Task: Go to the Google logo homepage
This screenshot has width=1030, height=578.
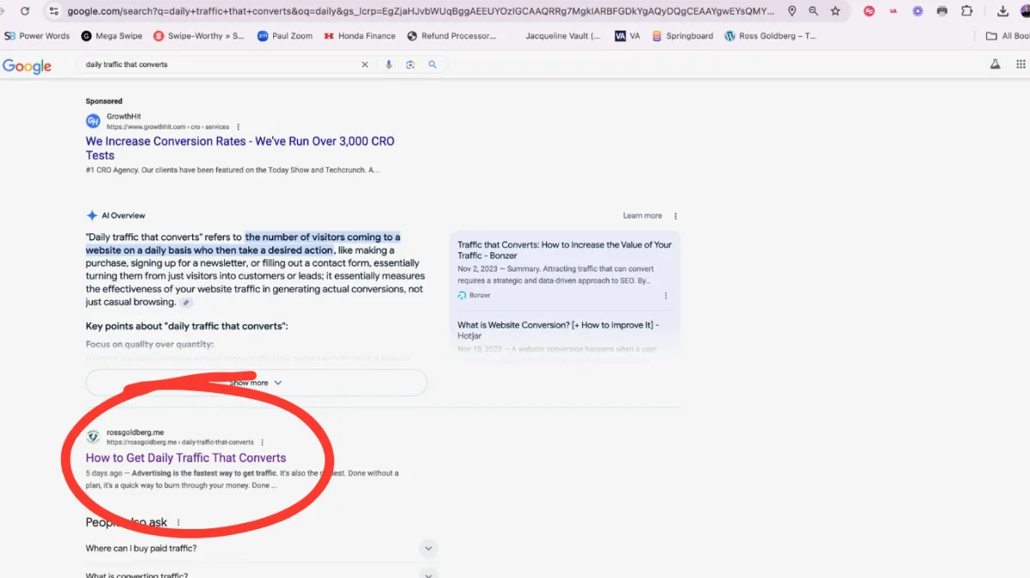Action: (27, 66)
